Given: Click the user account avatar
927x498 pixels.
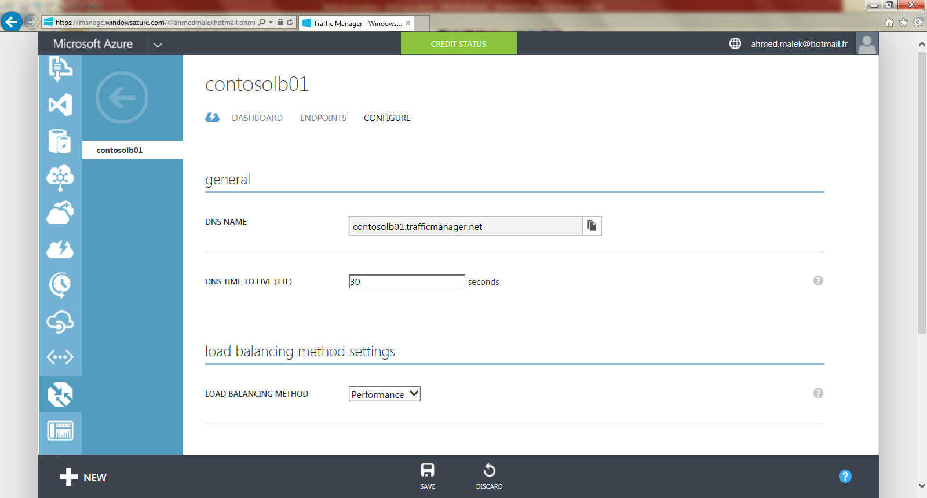Looking at the screenshot, I should pyautogui.click(x=867, y=43).
